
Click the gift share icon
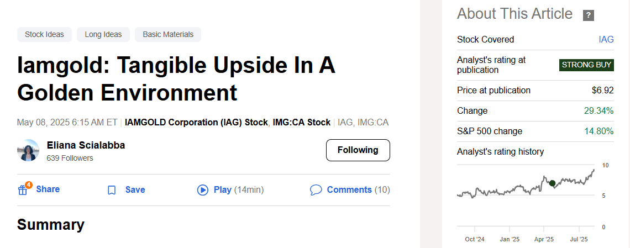pyautogui.click(x=23, y=190)
